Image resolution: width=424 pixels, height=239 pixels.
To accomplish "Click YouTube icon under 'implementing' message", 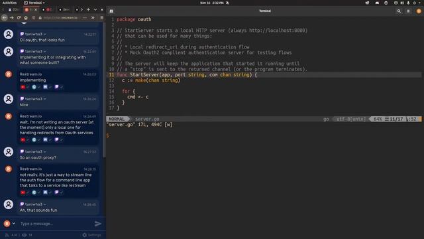I will [x=23, y=87].
